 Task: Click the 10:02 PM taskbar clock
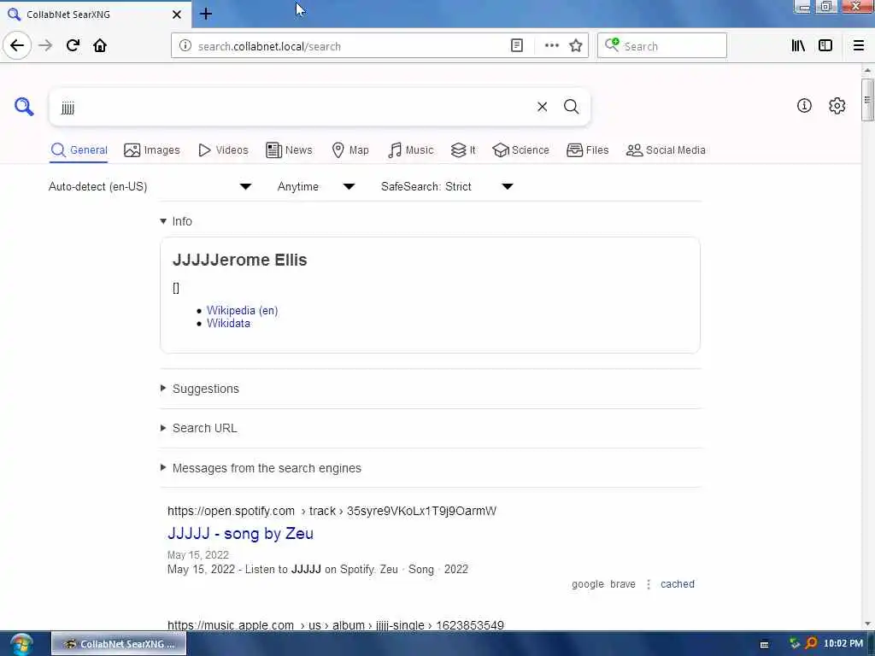point(843,643)
